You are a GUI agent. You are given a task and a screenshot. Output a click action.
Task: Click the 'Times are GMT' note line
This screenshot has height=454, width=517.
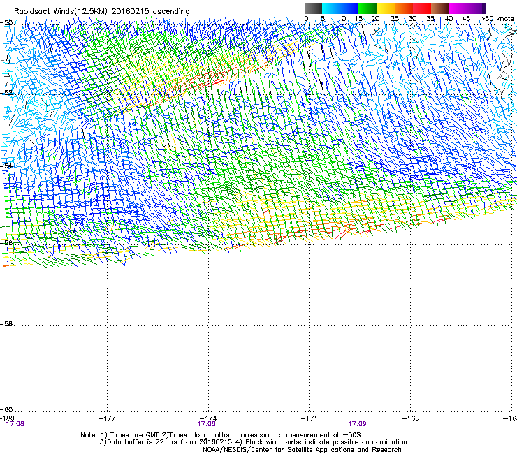pyautogui.click(x=221, y=435)
